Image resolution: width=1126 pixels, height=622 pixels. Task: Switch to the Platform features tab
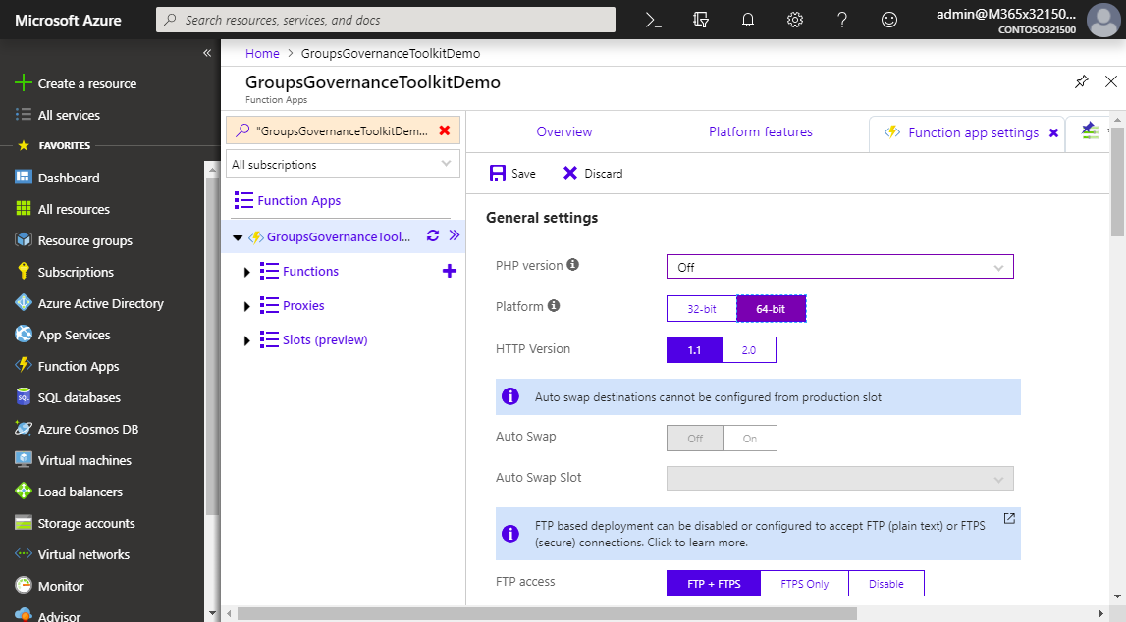tap(760, 131)
